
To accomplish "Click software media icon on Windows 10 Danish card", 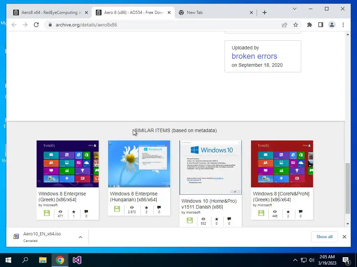I will coord(190,220).
